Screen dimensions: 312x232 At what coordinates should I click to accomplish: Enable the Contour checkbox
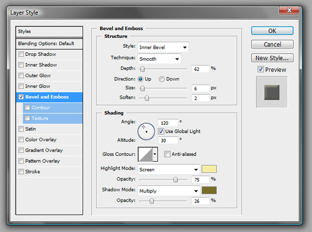click(28, 107)
